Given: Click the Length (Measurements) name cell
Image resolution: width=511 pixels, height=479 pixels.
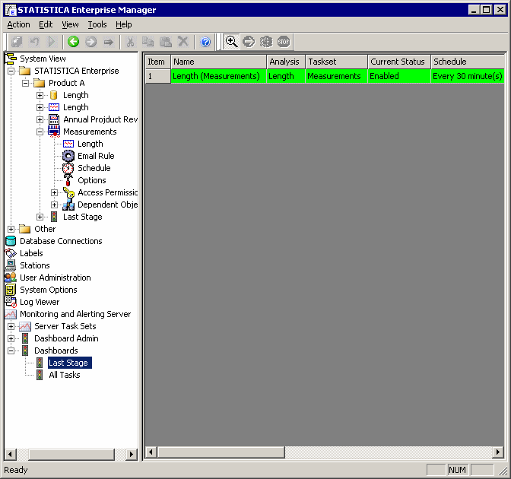Looking at the screenshot, I should pos(218,76).
